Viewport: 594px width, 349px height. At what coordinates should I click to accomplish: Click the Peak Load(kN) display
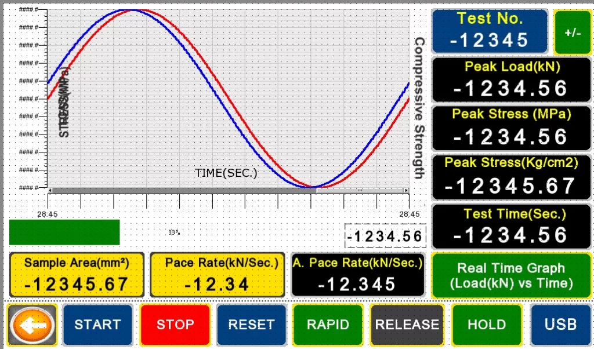(511, 79)
